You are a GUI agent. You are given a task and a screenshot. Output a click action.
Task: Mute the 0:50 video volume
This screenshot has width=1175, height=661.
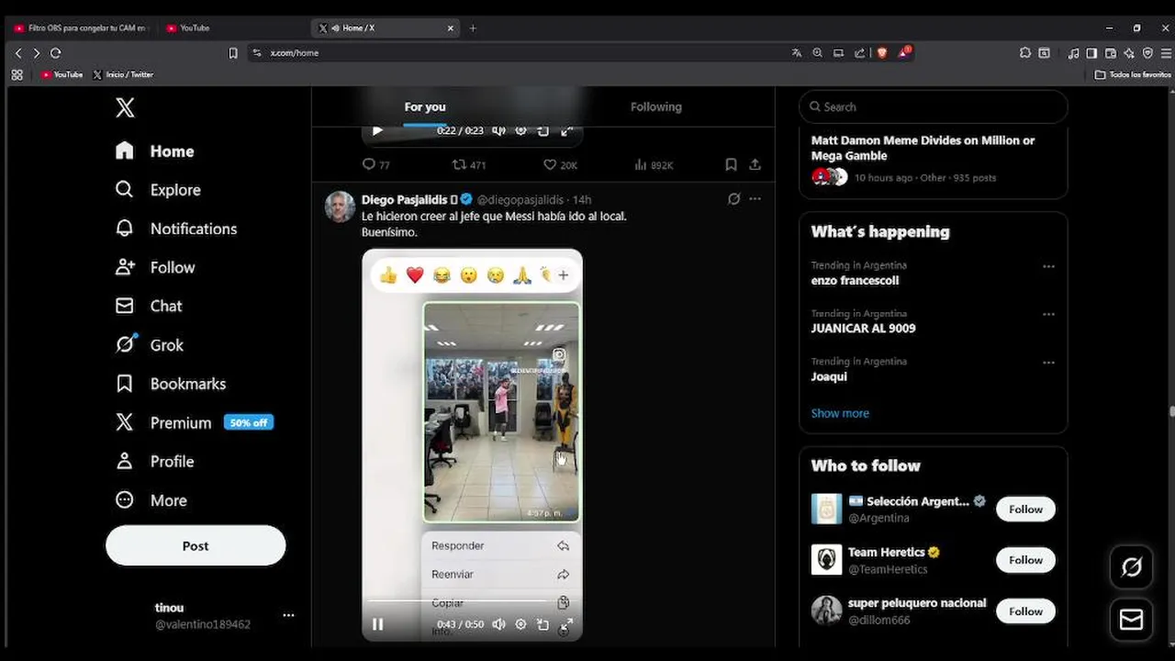(498, 624)
